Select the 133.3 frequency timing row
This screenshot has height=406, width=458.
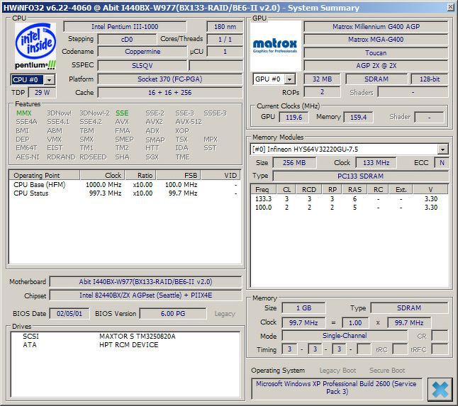pos(349,199)
